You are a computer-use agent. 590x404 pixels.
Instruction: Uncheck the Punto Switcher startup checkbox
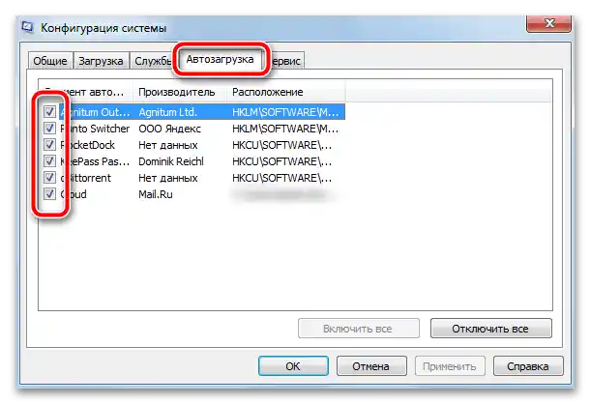[x=49, y=129]
